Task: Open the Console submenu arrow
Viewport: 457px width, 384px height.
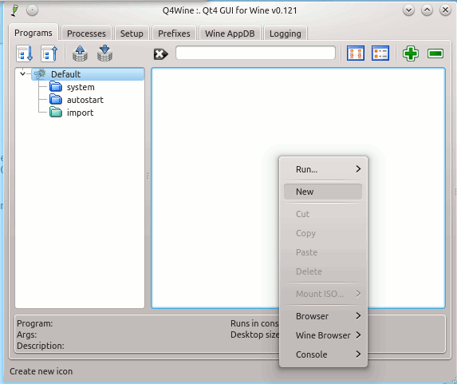Action: (x=358, y=354)
